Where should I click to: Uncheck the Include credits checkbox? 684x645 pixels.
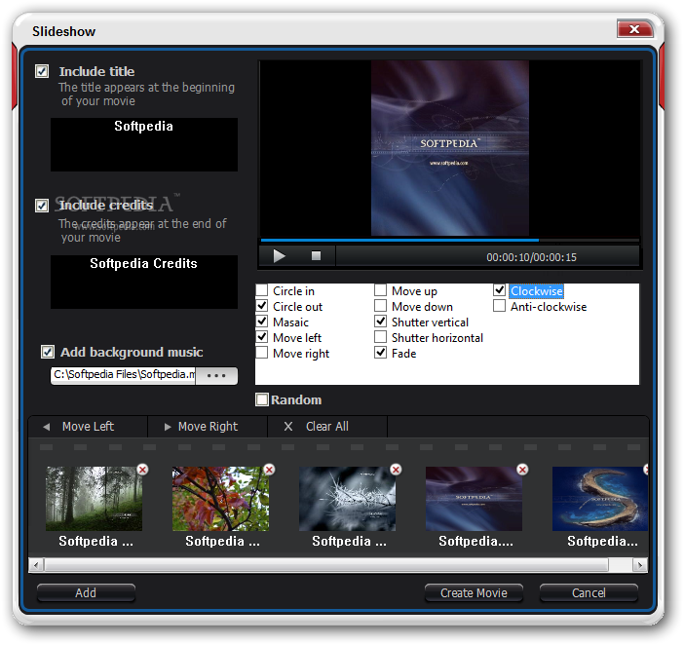pos(42,206)
